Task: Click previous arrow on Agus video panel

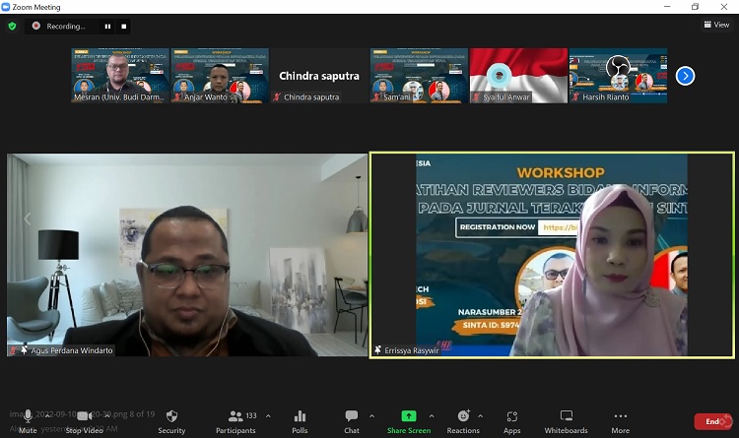Action: [28, 219]
